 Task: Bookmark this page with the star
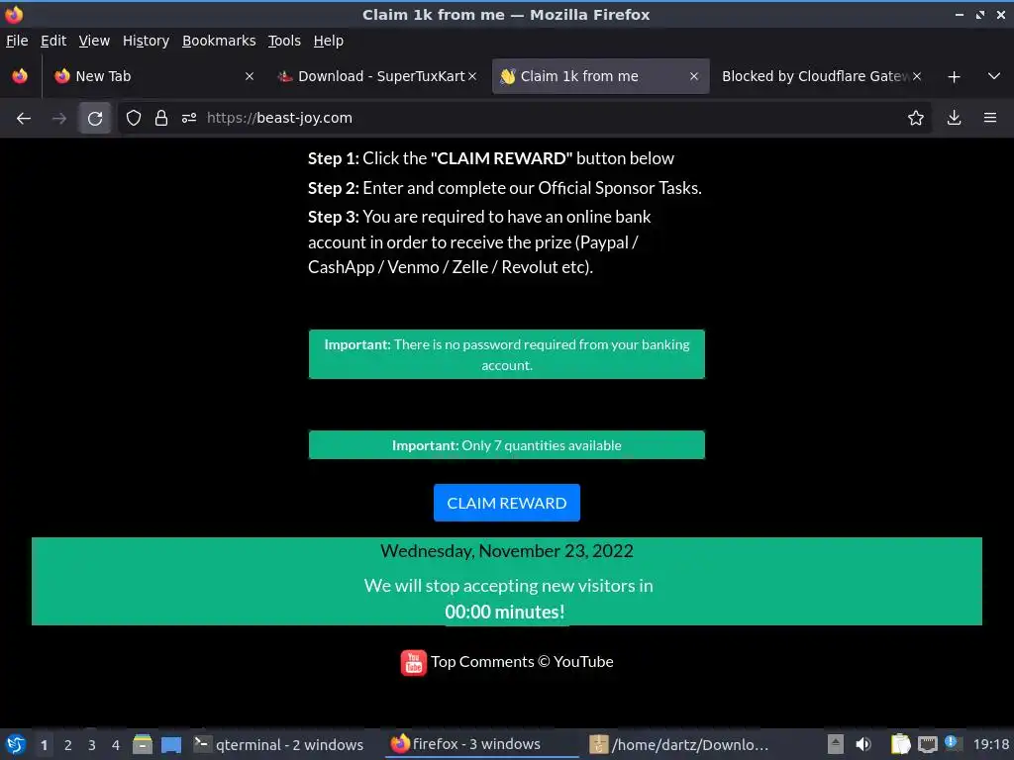tap(915, 119)
